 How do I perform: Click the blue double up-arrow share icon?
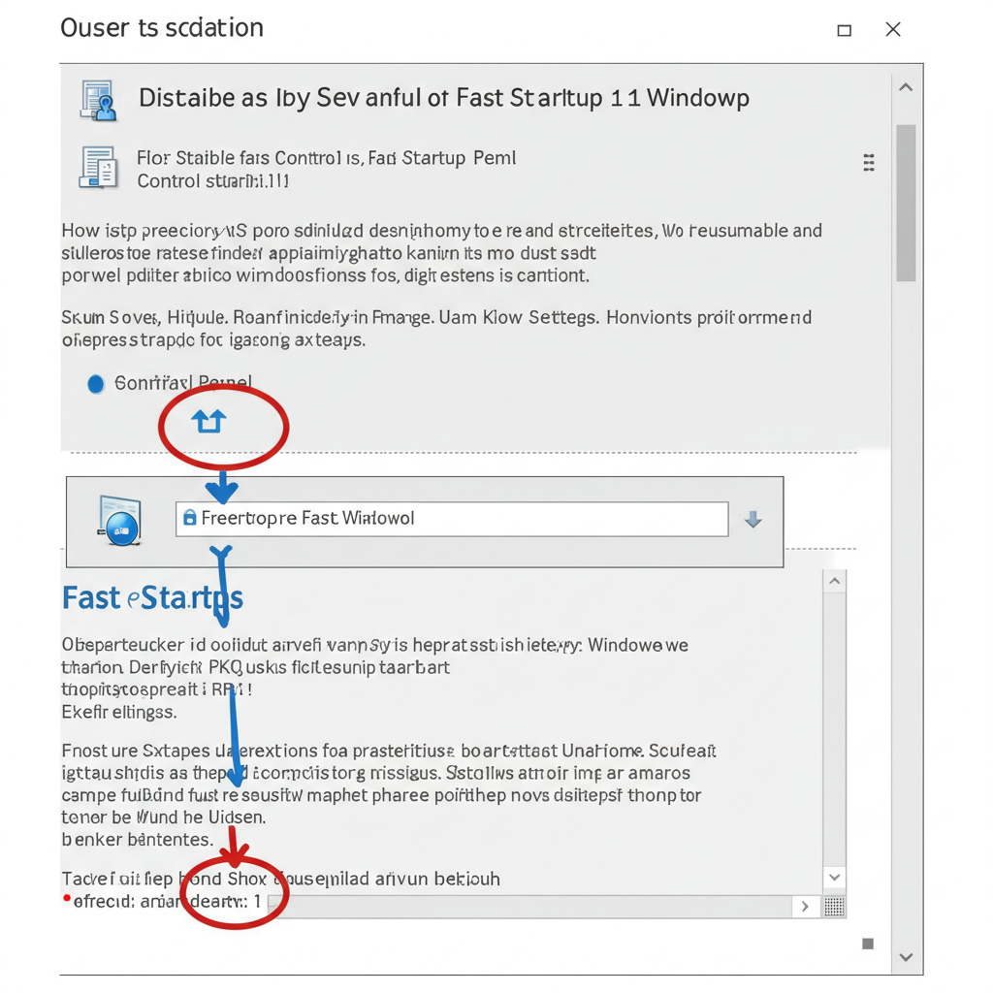tap(209, 421)
